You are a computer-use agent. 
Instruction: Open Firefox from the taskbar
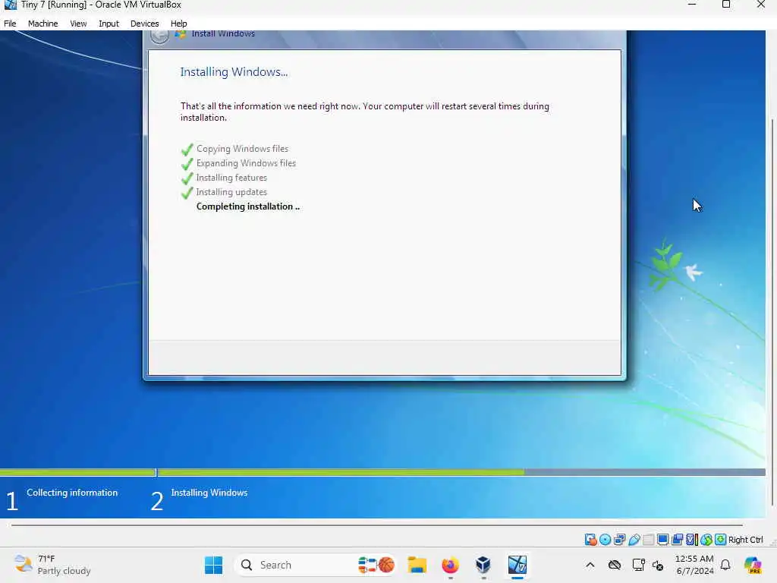pos(450,565)
